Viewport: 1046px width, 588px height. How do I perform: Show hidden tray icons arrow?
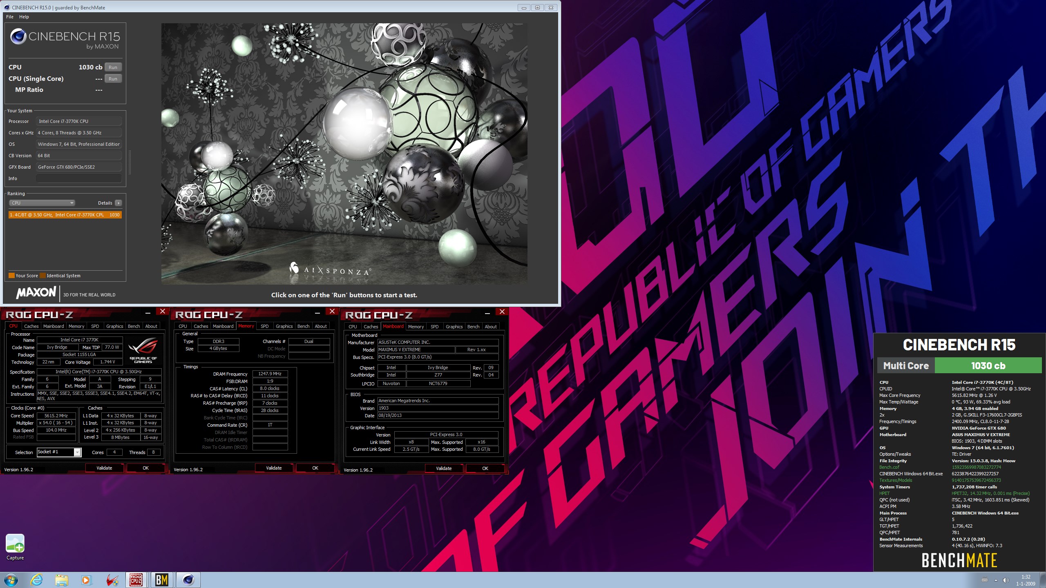[996, 580]
